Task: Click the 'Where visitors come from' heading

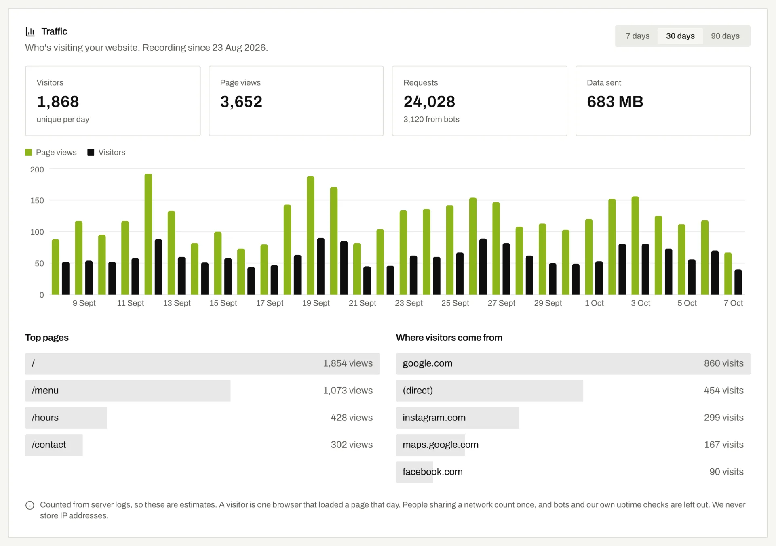Action: [449, 338]
